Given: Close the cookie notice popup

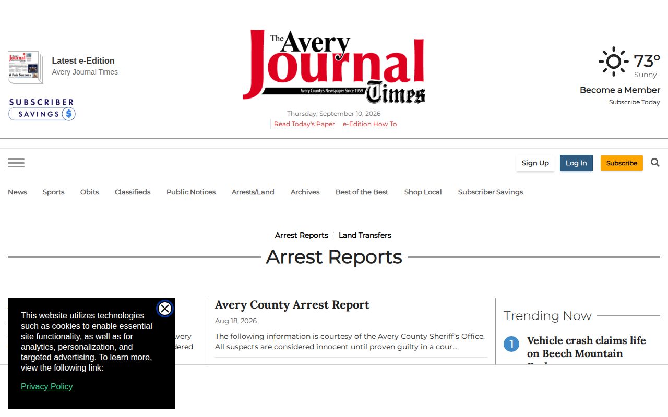Looking at the screenshot, I should point(165,309).
